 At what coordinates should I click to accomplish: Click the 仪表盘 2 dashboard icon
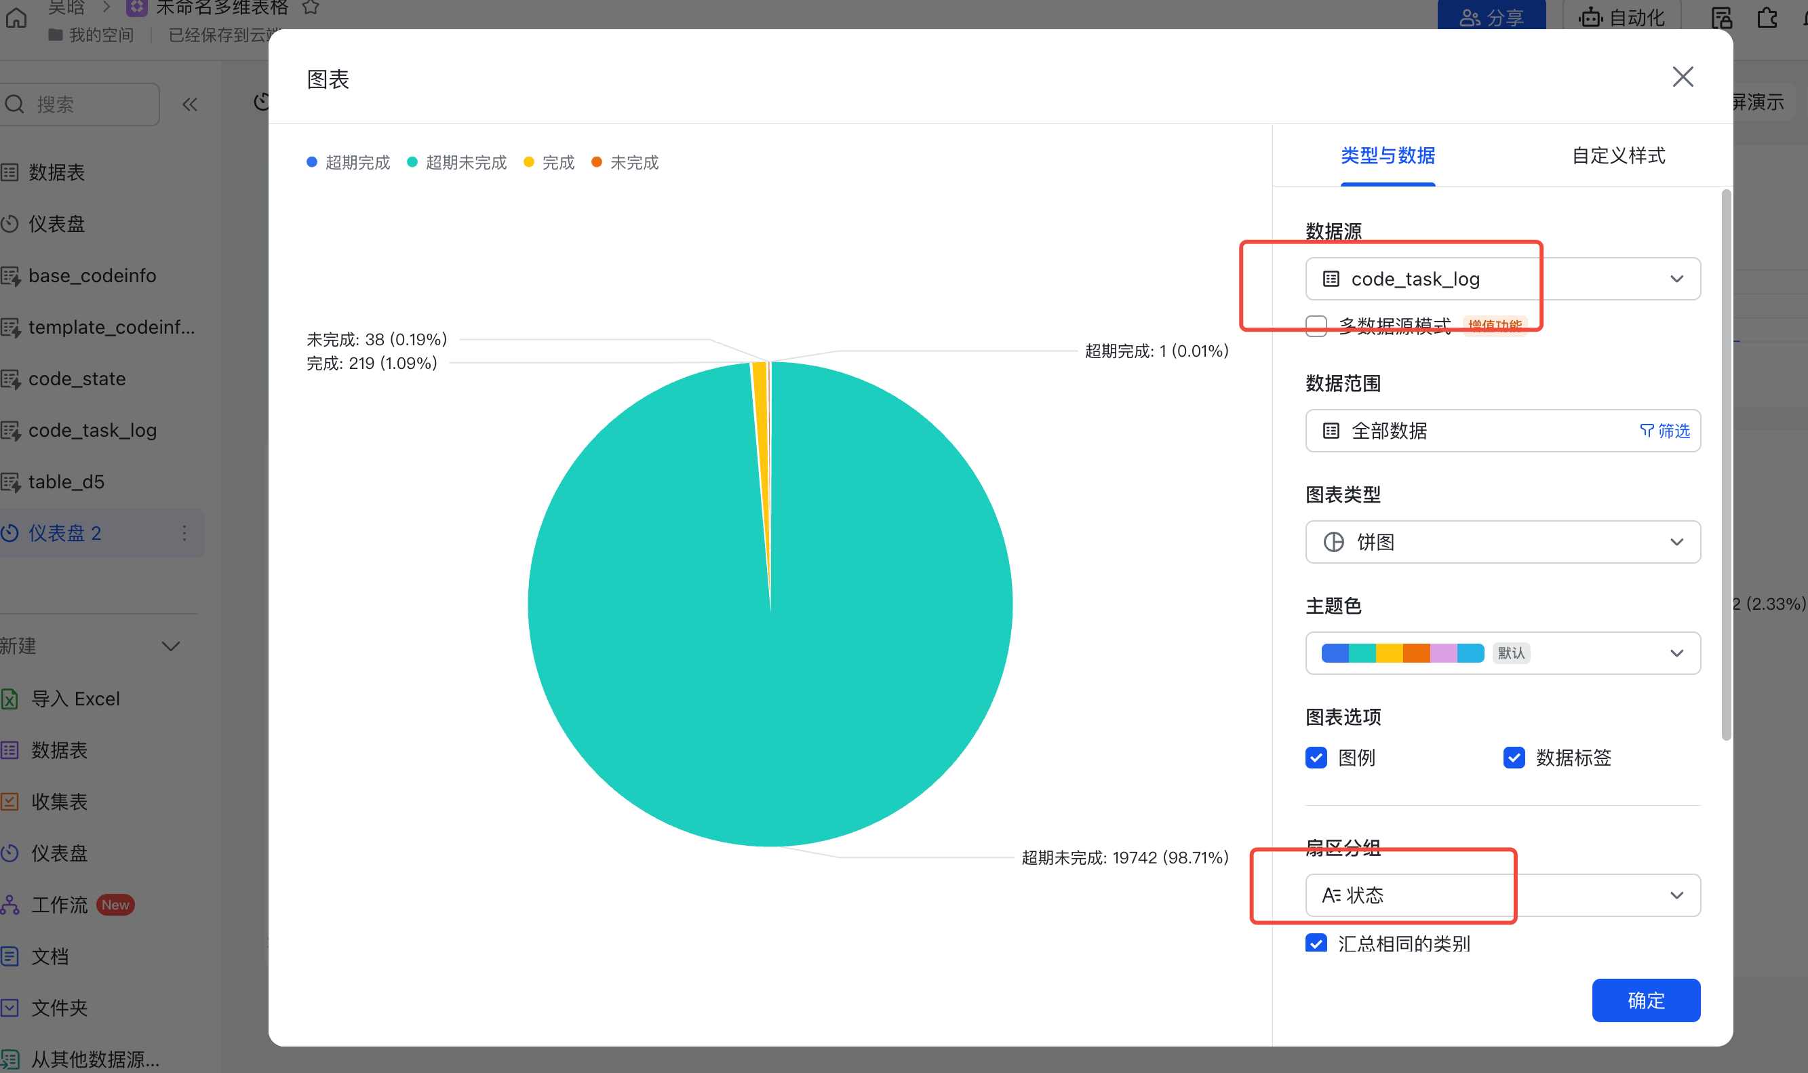point(9,533)
